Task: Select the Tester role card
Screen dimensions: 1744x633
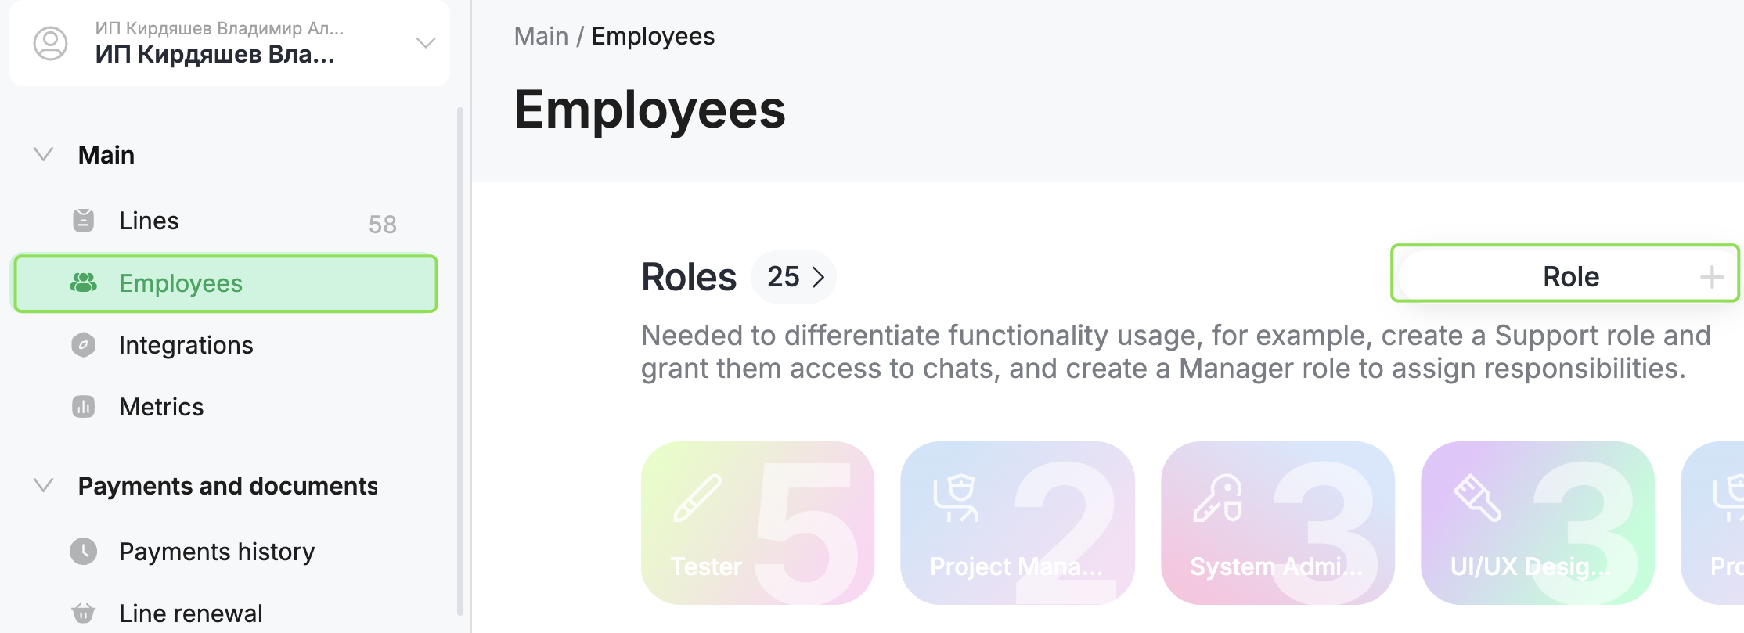Action: (757, 523)
